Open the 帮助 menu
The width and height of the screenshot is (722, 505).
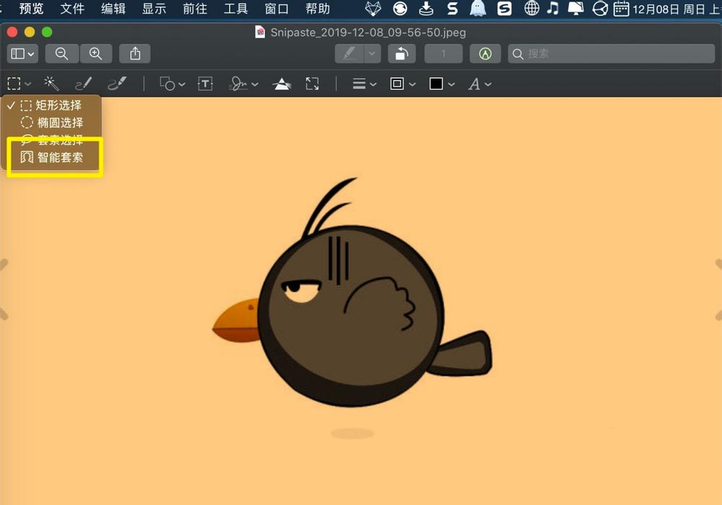[x=318, y=8]
